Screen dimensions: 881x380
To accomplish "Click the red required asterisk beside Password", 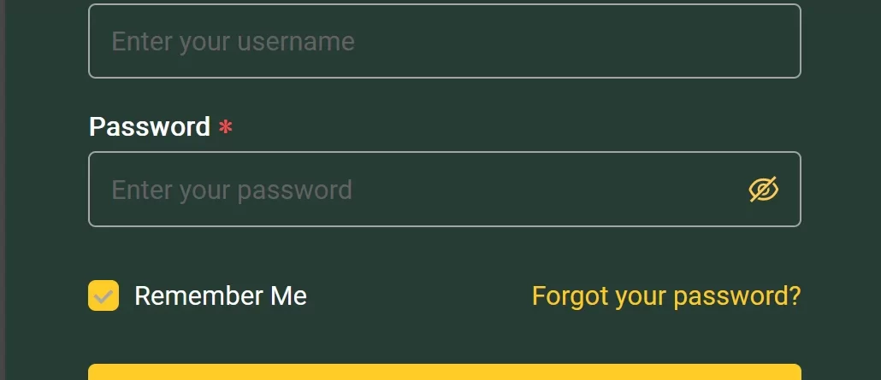I will pyautogui.click(x=226, y=128).
